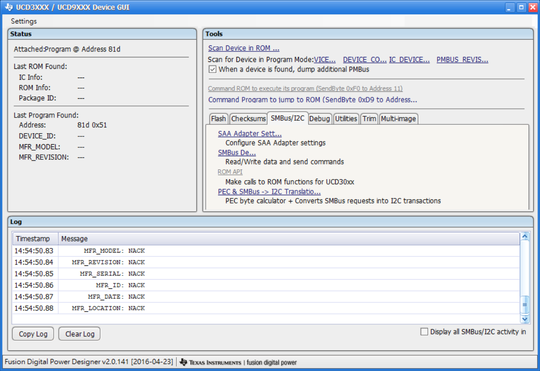
Task: Click the ROM API link
Action: tap(230, 172)
